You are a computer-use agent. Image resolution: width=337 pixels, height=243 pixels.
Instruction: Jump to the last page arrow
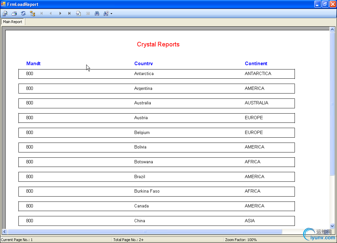tap(69, 13)
